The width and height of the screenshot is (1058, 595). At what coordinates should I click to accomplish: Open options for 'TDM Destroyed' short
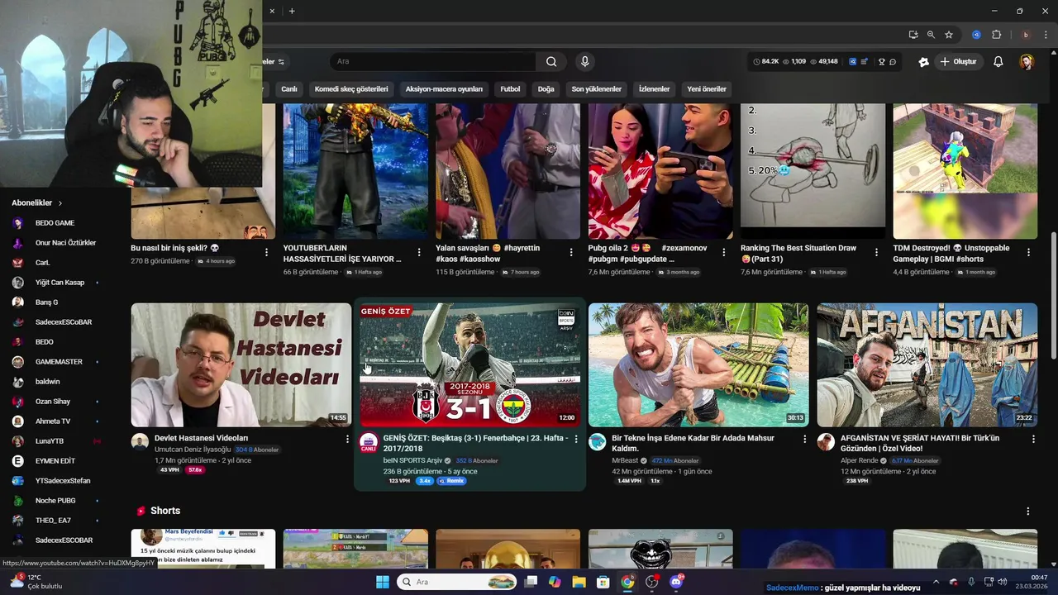point(1028,252)
